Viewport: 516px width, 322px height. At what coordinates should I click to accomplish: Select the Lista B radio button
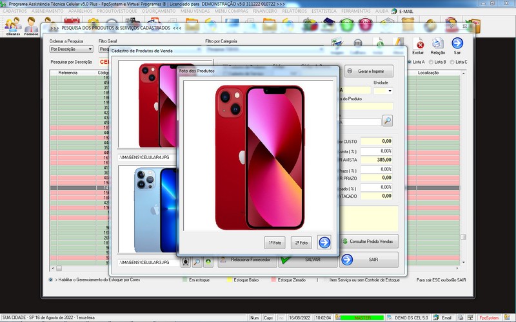[431, 62]
